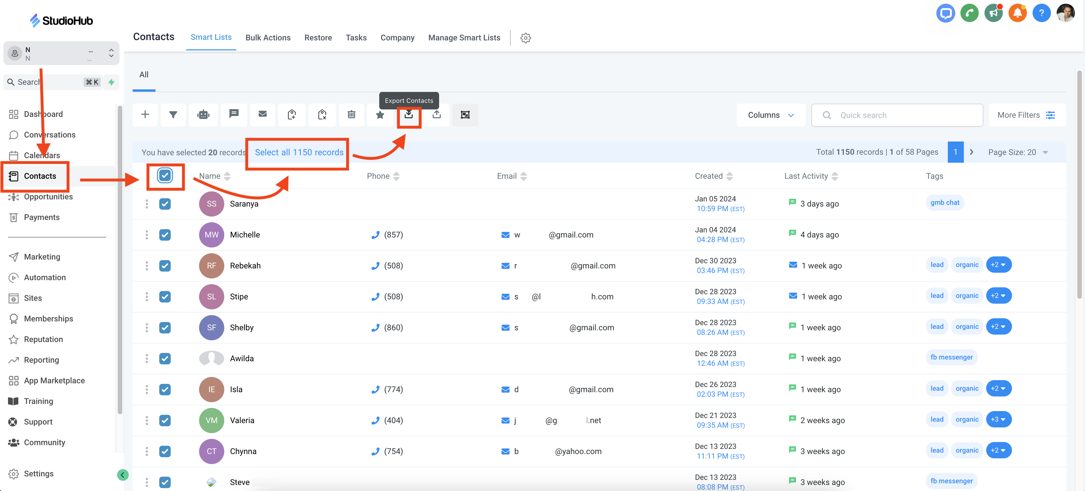
Task: Uncheck Saranya's row checkbox
Action: pyautogui.click(x=165, y=204)
